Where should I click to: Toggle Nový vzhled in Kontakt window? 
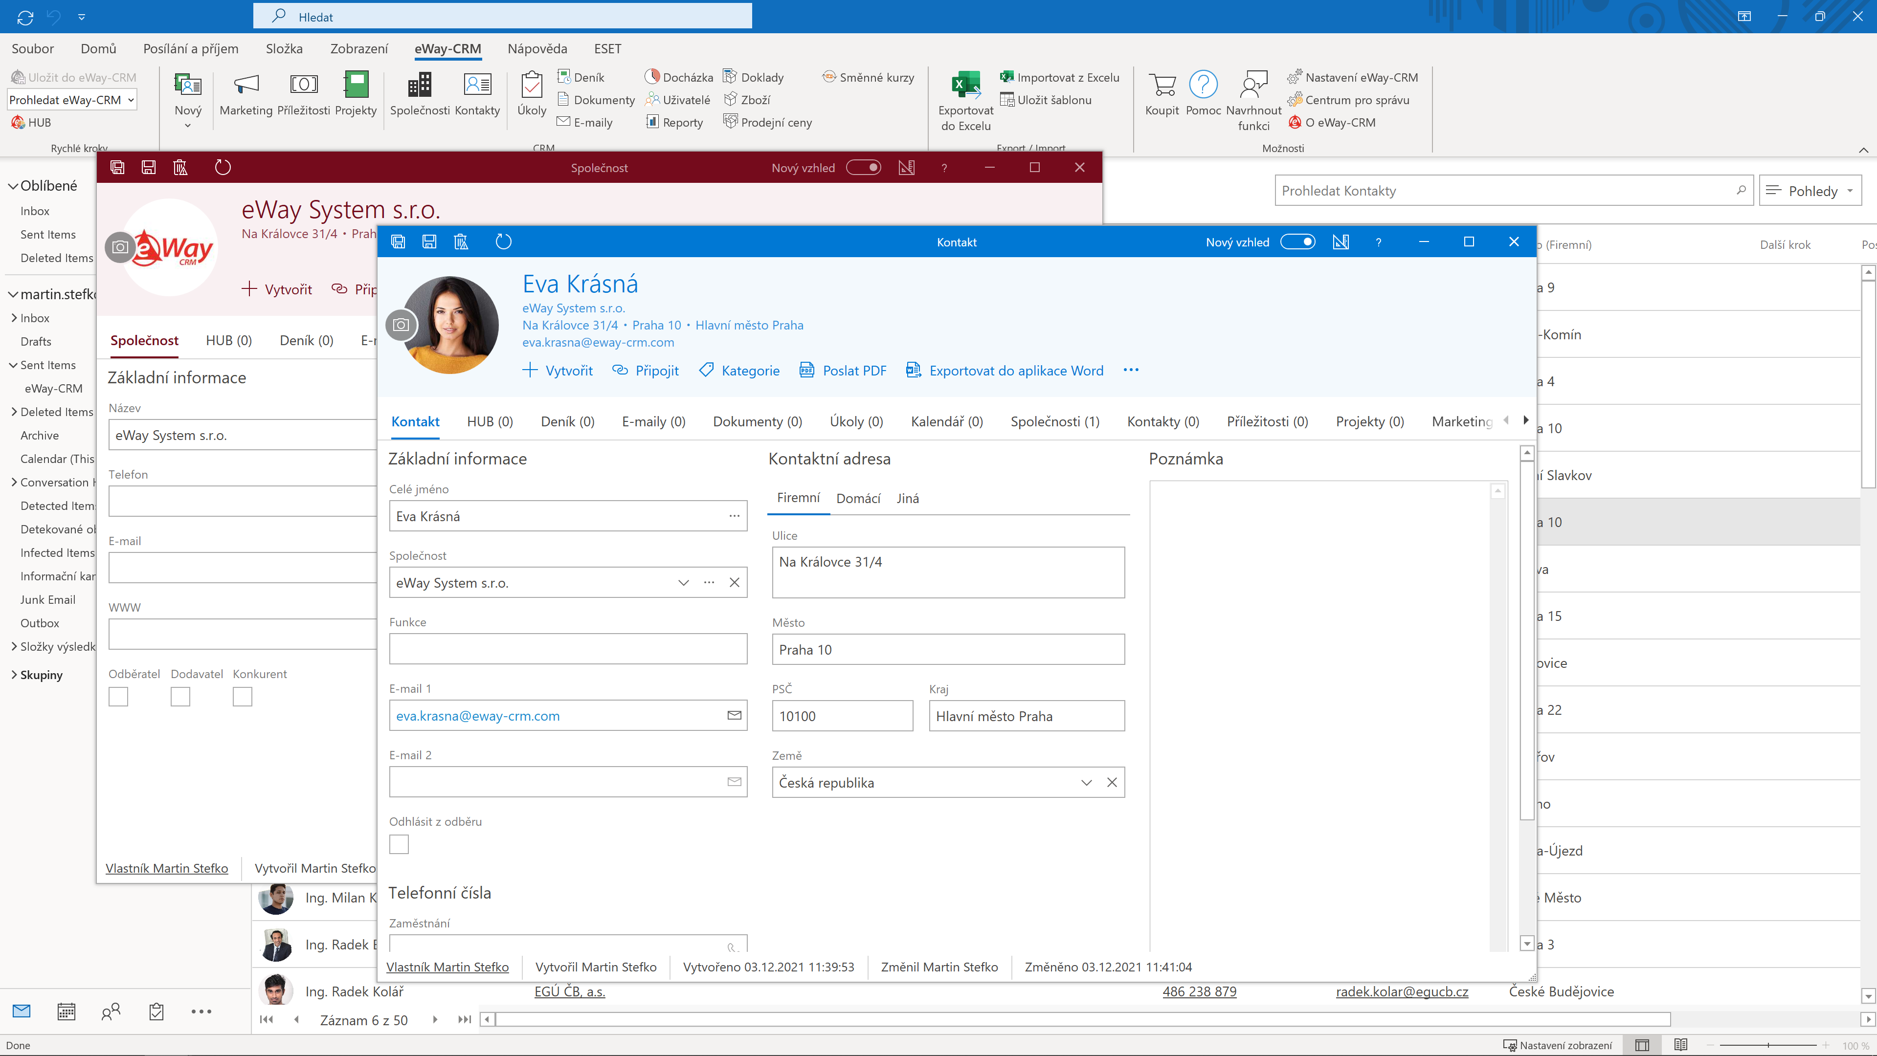pos(1298,242)
